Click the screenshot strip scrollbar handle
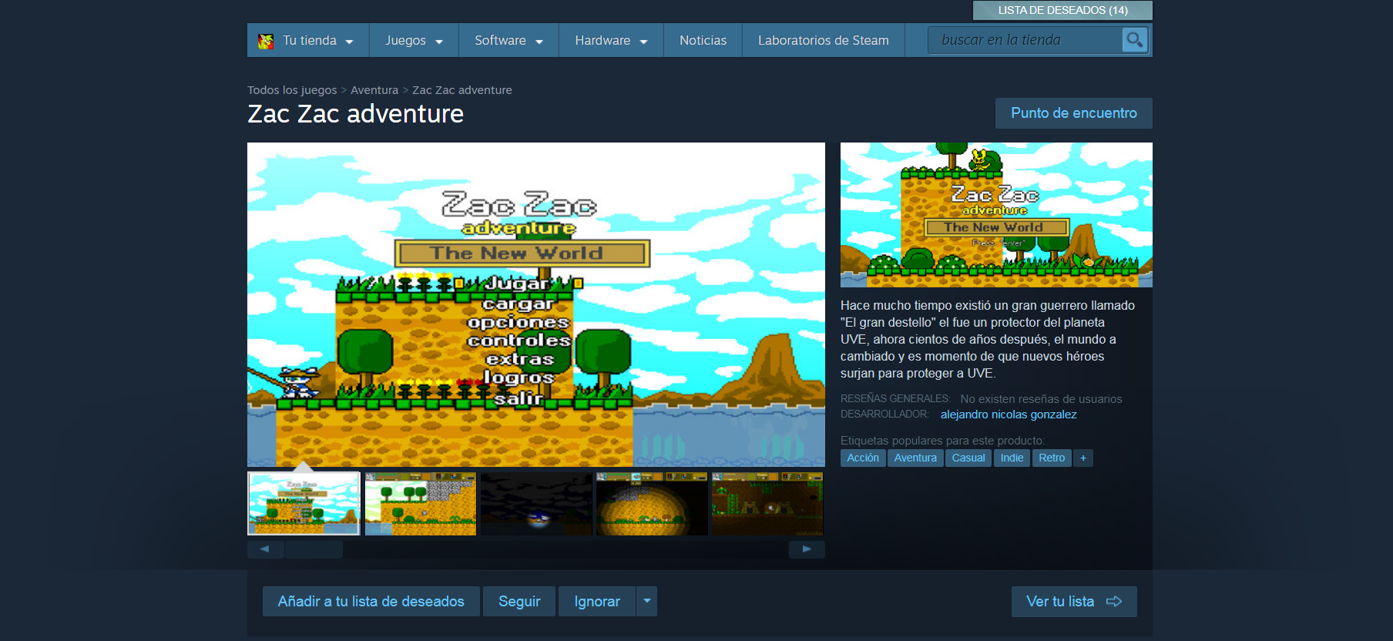The width and height of the screenshot is (1393, 641). 314,549
